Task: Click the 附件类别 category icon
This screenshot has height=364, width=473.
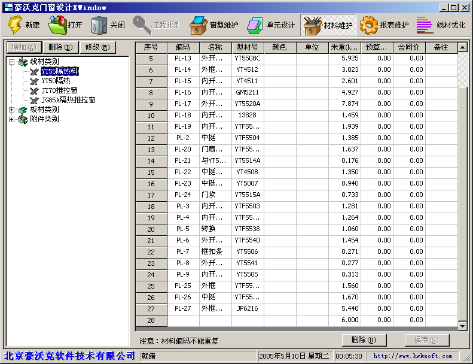Action: (x=23, y=119)
